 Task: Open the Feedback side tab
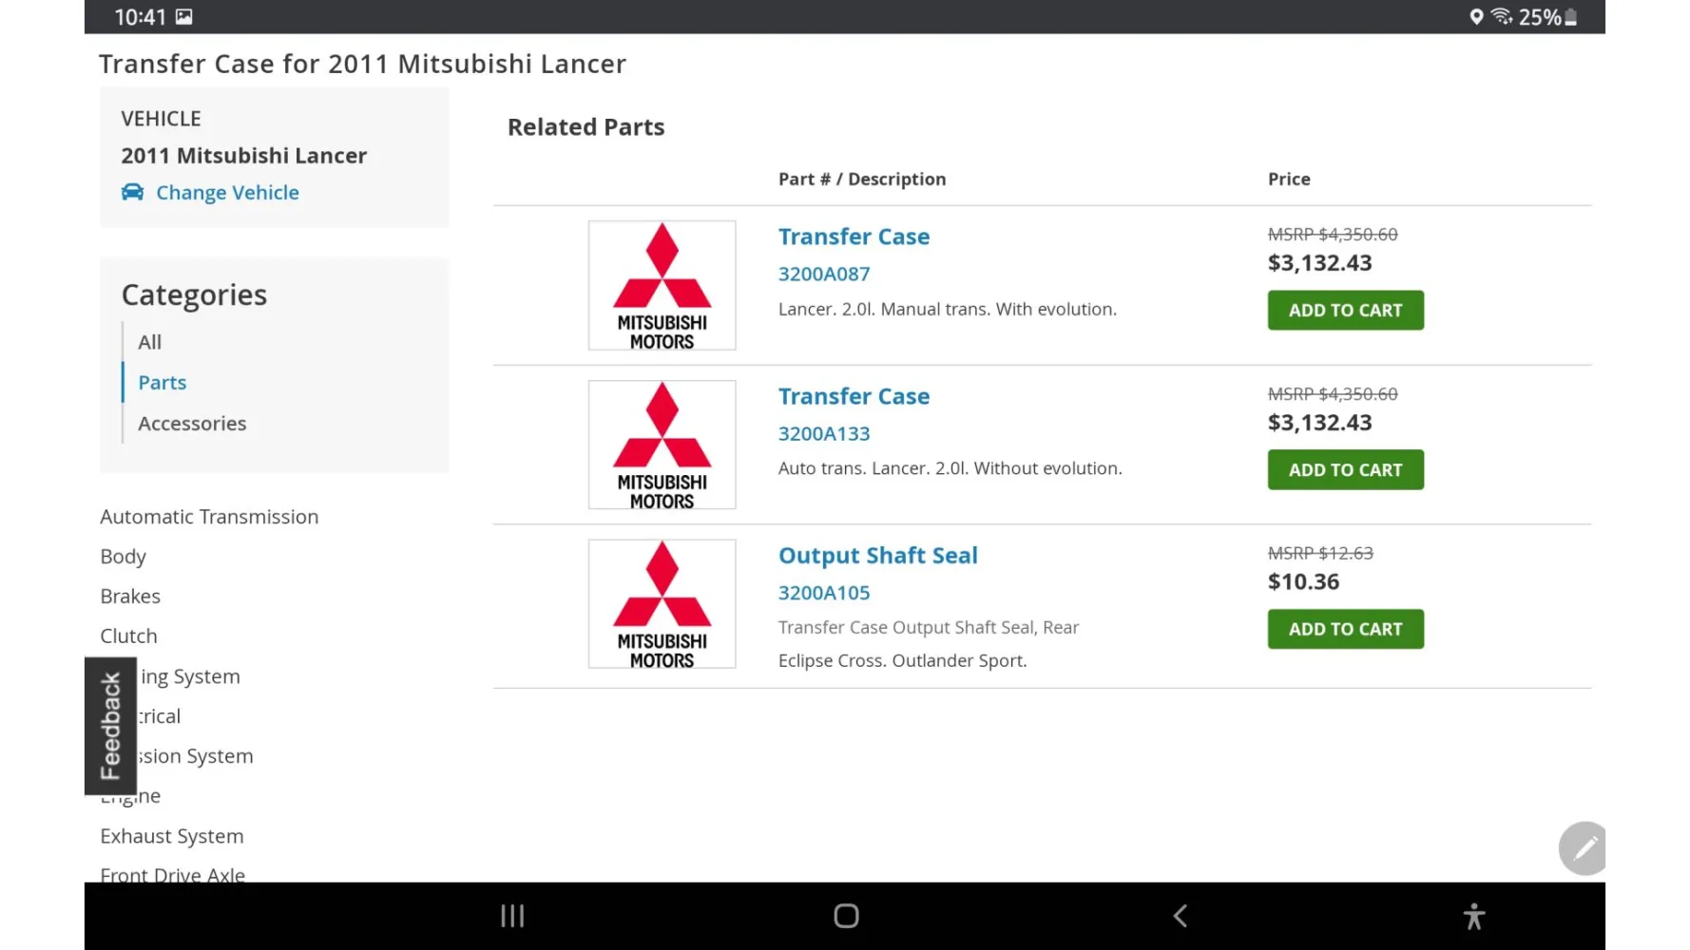110,726
